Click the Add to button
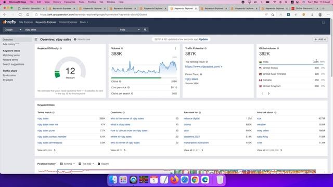The height and width of the screenshot is (187, 333). (320, 39)
